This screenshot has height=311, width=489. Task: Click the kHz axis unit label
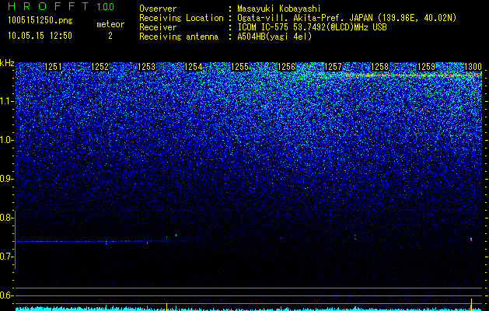7,63
